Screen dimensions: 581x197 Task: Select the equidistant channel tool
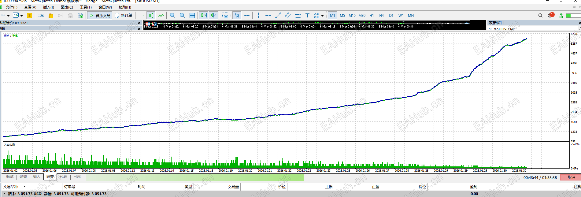click(x=288, y=15)
